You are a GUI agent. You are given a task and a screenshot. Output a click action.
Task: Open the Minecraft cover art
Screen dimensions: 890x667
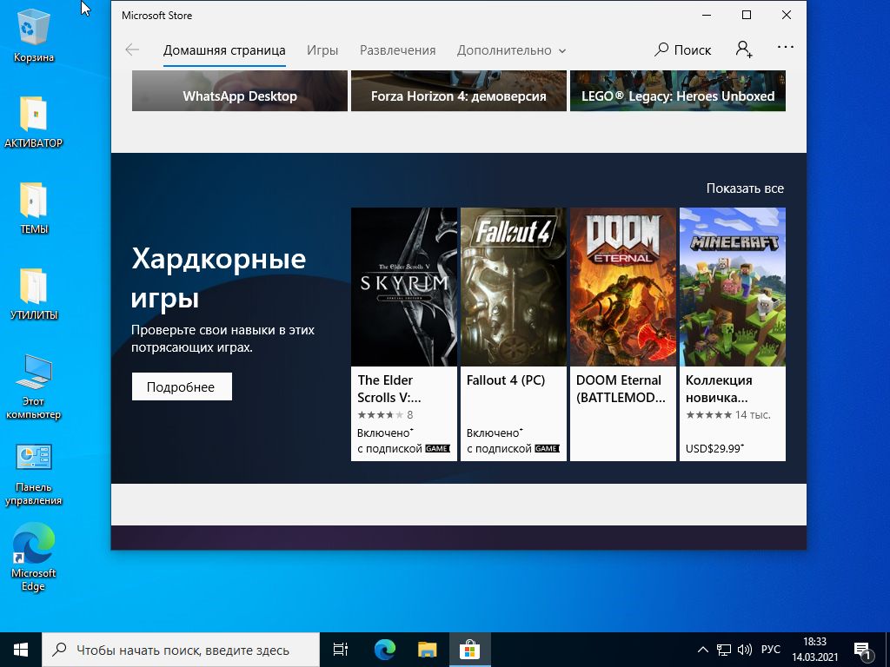[x=732, y=287]
